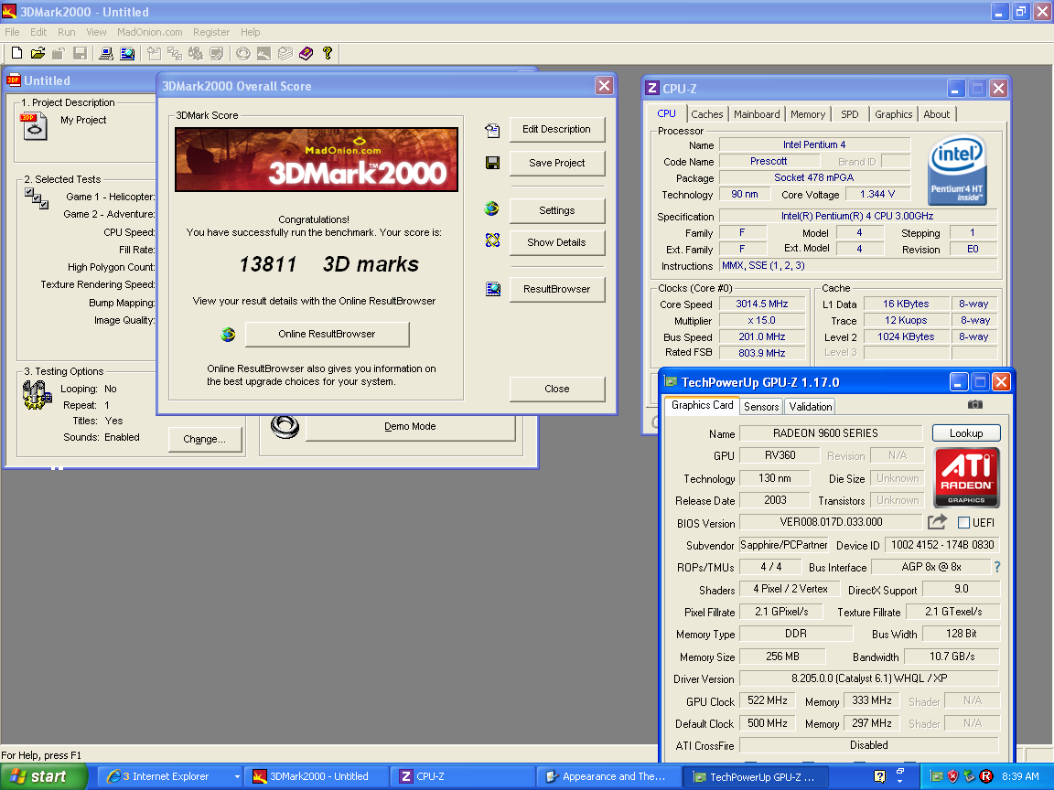Click Internet Explorer group dropdown arrow
This screenshot has height=790, width=1054.
pos(237,776)
